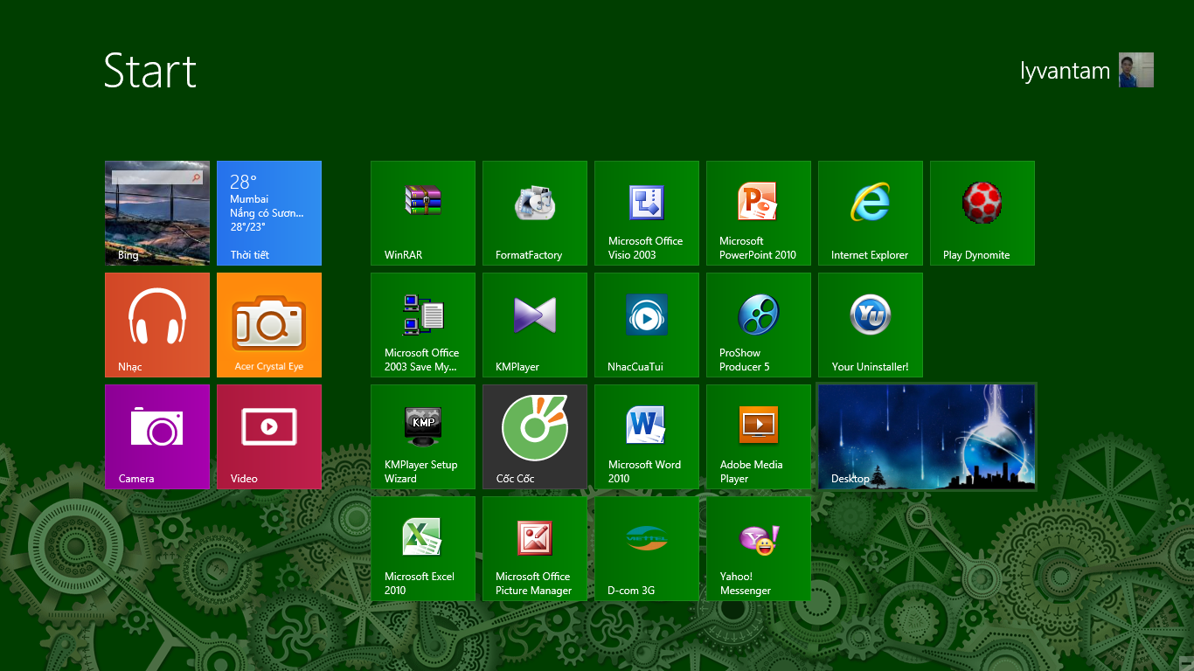Open lyvantam user account menu
The image size is (1194, 671).
tap(1086, 70)
